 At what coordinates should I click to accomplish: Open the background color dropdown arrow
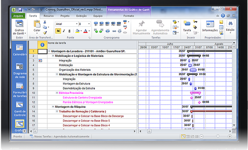[81, 31]
